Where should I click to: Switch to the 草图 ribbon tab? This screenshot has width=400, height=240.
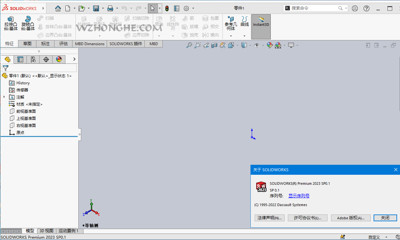[27, 44]
